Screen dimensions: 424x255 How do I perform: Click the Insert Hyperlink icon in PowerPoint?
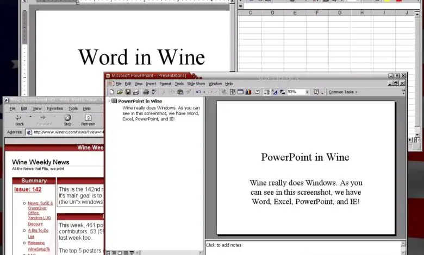pos(224,92)
